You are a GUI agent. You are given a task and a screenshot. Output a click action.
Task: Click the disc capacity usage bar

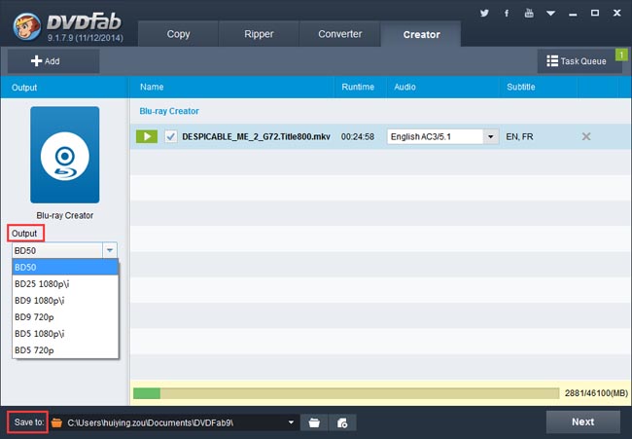[x=346, y=393]
